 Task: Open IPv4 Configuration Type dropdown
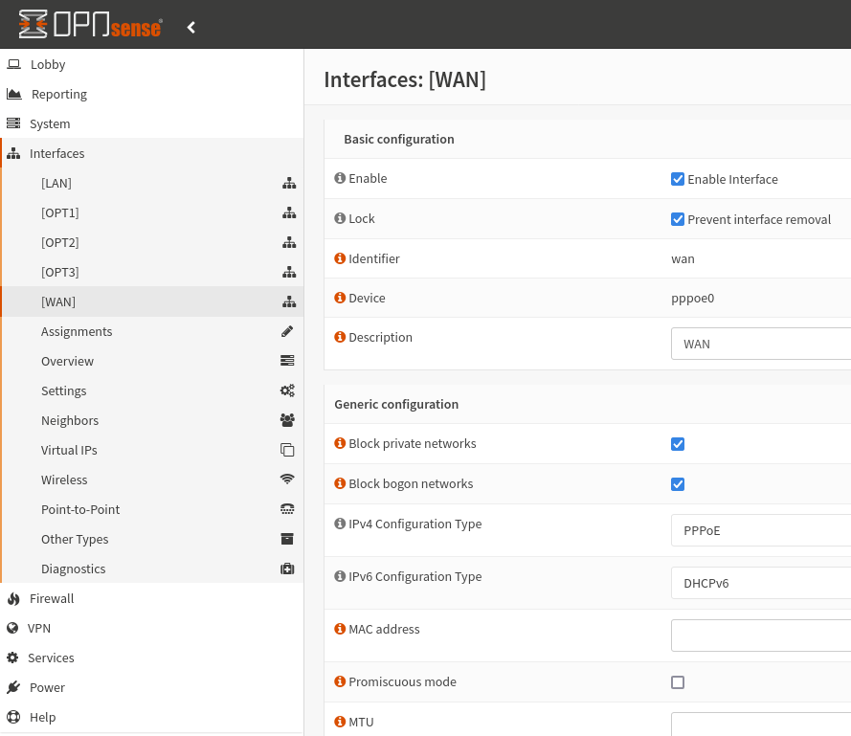click(x=761, y=530)
